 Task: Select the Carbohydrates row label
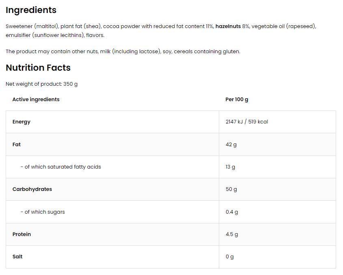[x=32, y=189]
